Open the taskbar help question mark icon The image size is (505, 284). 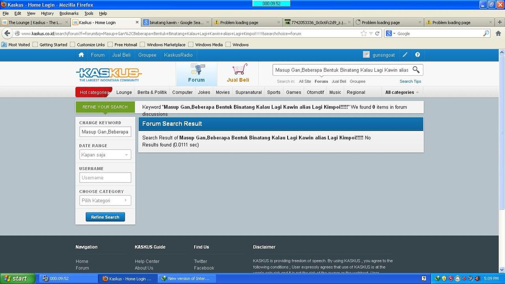pyautogui.click(x=424, y=278)
